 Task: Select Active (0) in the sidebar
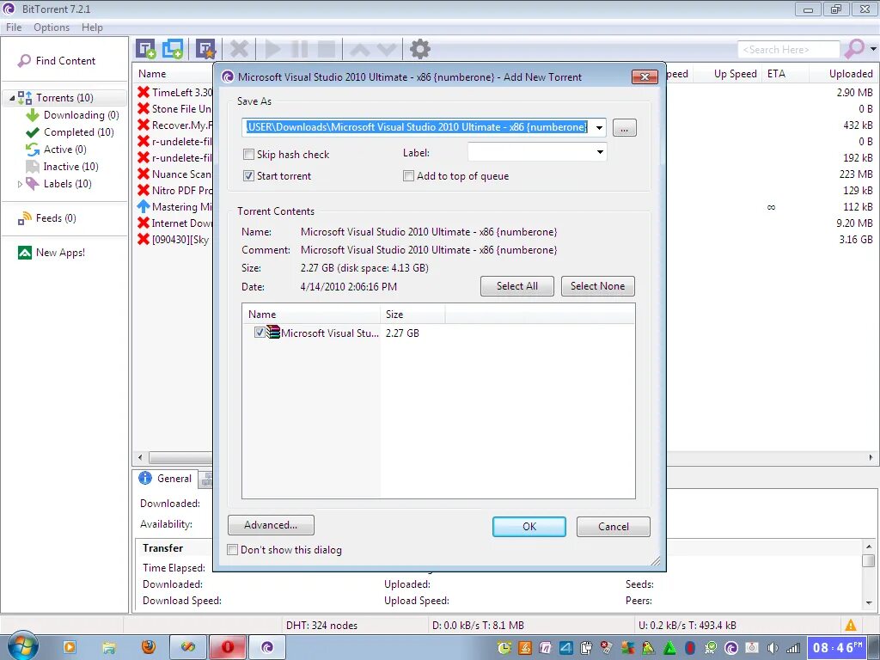[x=56, y=150]
